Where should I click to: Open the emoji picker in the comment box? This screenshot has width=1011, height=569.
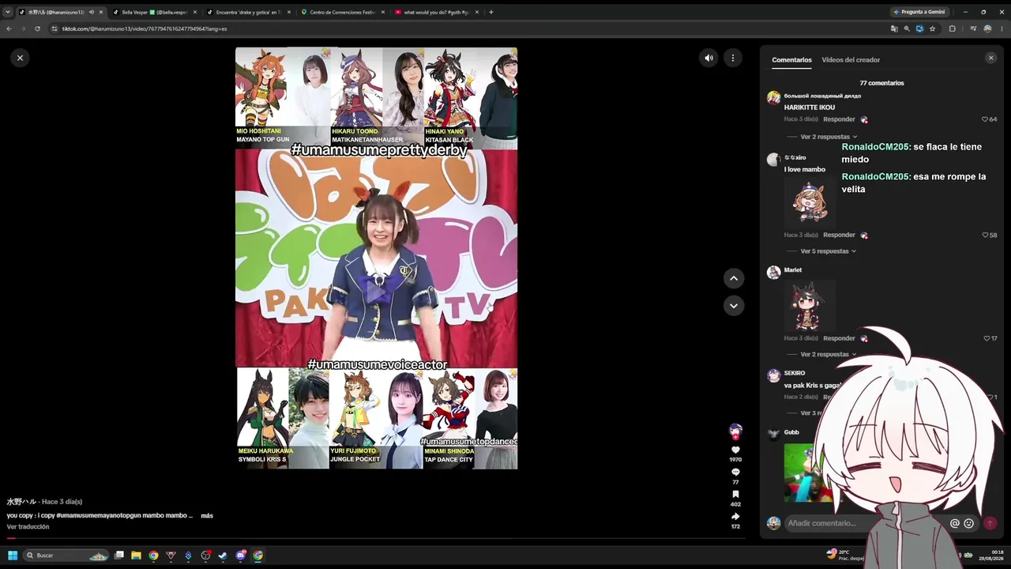(x=969, y=523)
